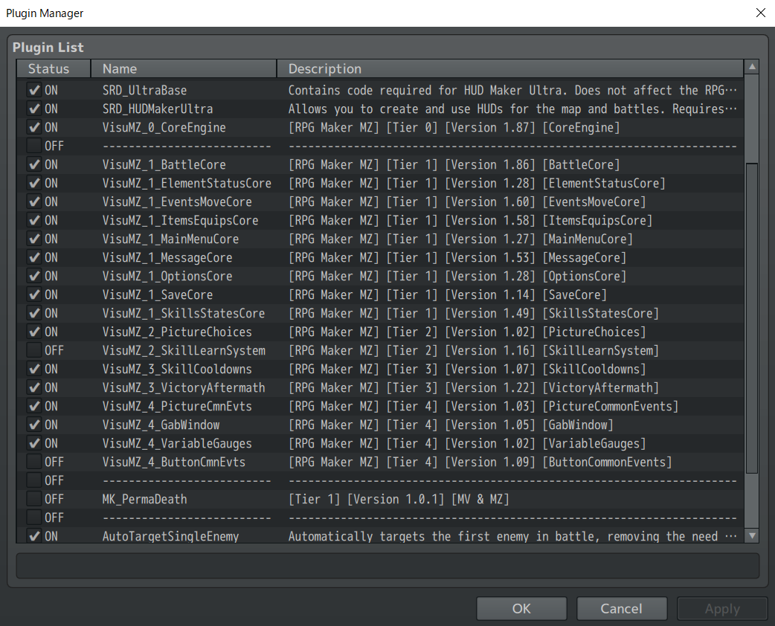This screenshot has width=775, height=626.
Task: Select the VisuMZ_0_CoreEngine row name
Action: [x=164, y=127]
